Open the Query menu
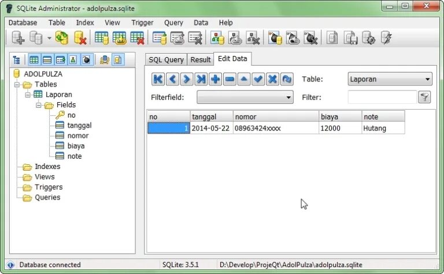The image size is (444, 274). [173, 22]
